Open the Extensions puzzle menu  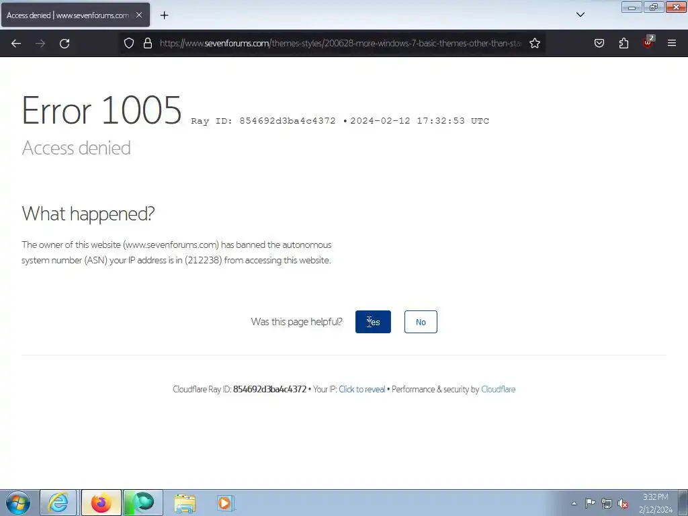pos(623,43)
